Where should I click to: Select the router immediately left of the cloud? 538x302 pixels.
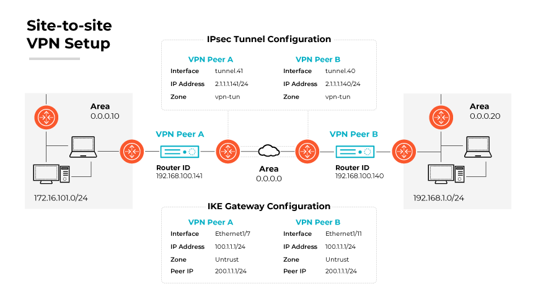226,150
